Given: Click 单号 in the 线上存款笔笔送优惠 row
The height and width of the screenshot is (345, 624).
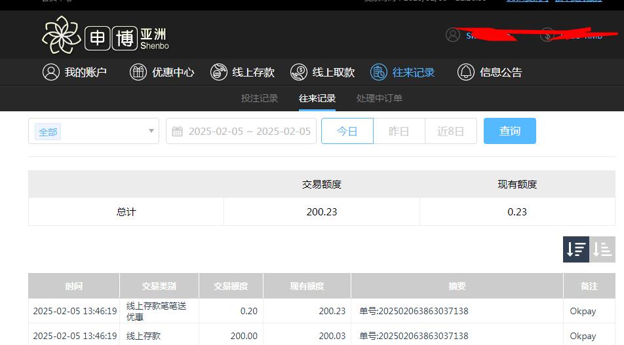Looking at the screenshot, I should (x=414, y=311).
